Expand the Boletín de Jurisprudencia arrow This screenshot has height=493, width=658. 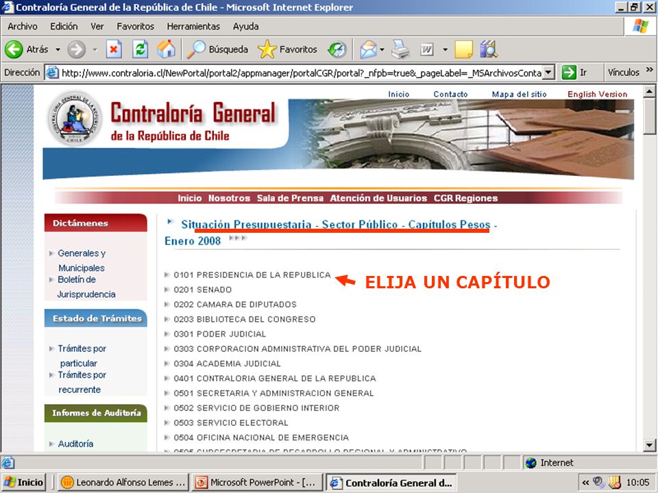[51, 279]
